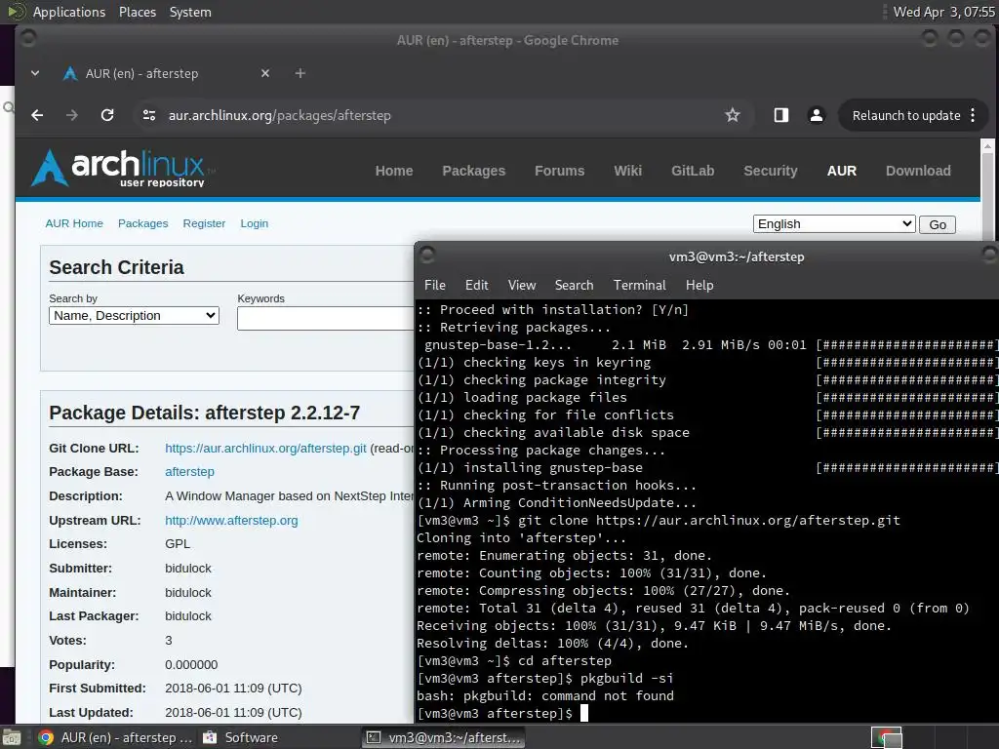
Task: Click Package Details afterstep heading
Action: point(205,413)
